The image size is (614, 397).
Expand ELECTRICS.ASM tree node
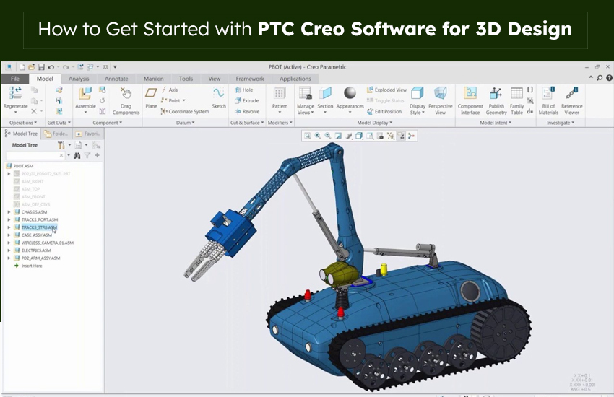[9, 250]
